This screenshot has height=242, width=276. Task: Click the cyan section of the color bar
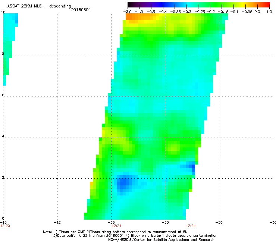[x=188, y=4]
